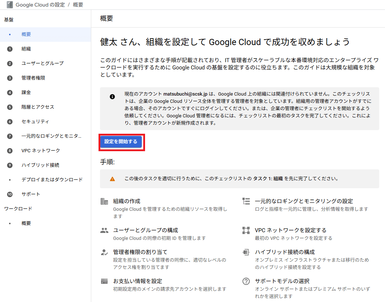
Task: Open the 管理者権限の割り当て step heading
Action: 140,252
